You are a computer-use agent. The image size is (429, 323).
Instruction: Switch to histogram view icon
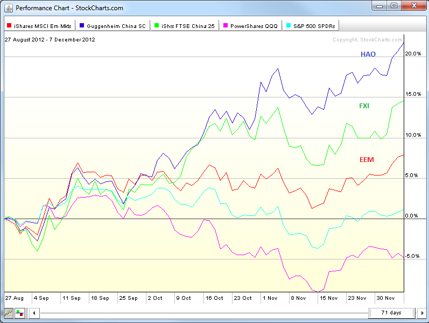pos(20,313)
